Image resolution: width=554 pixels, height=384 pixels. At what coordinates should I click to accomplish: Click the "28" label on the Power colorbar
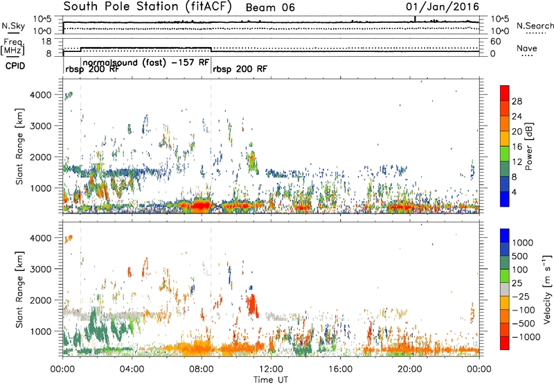pos(517,101)
